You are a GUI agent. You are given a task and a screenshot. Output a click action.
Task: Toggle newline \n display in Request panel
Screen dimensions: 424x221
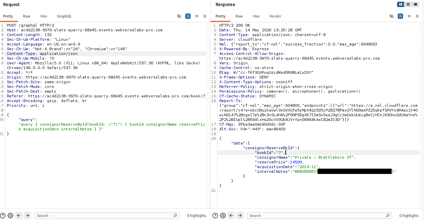click(197, 16)
